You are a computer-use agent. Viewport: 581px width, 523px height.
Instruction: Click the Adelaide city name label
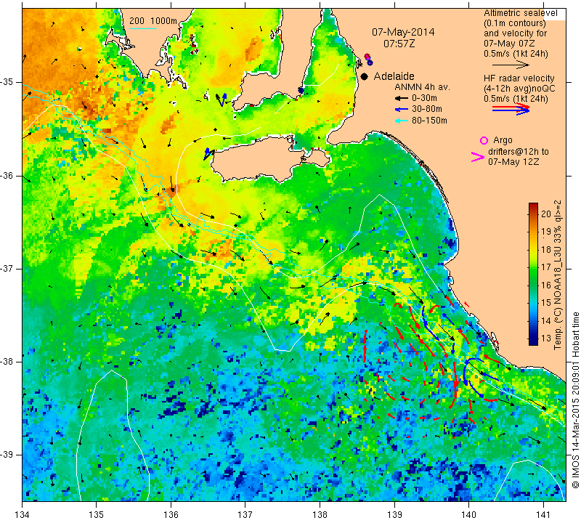pos(394,76)
